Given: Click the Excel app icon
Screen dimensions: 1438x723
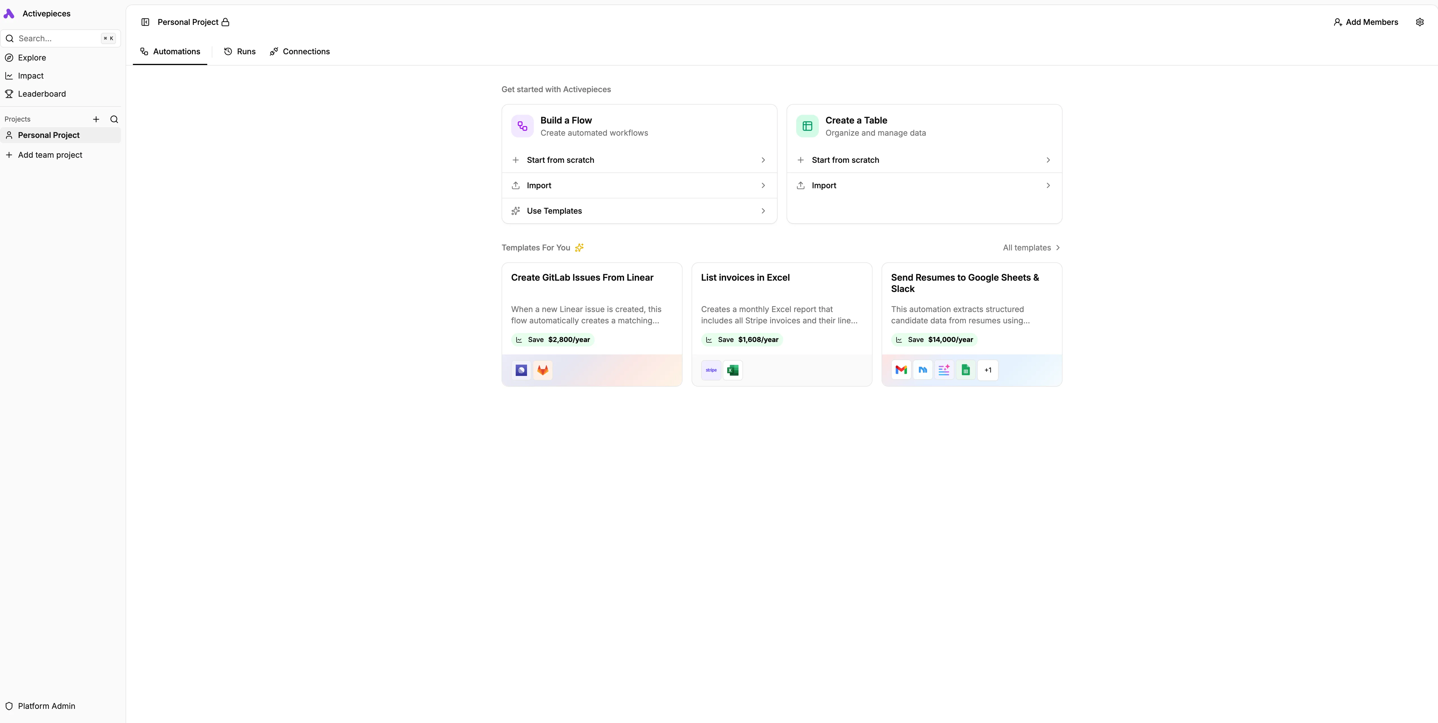Looking at the screenshot, I should tap(733, 371).
